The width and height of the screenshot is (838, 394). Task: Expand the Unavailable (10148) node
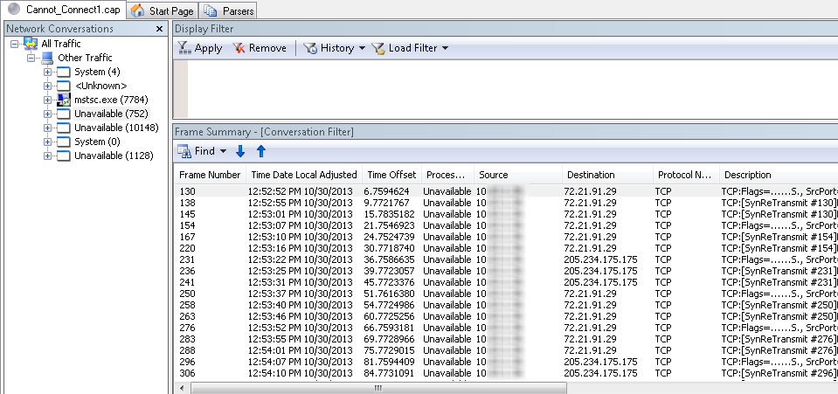(47, 128)
